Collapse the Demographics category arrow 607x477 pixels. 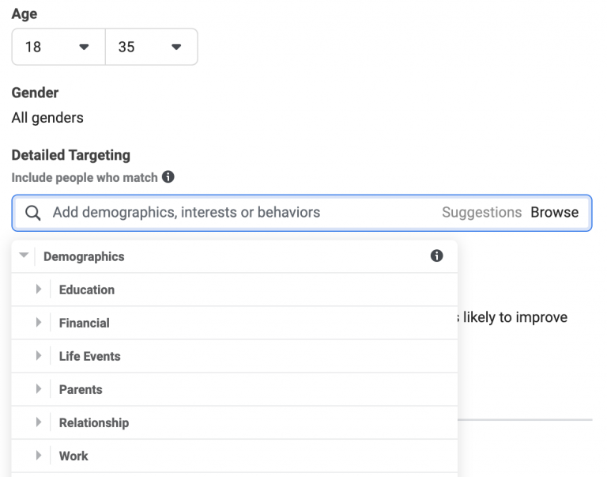point(23,256)
